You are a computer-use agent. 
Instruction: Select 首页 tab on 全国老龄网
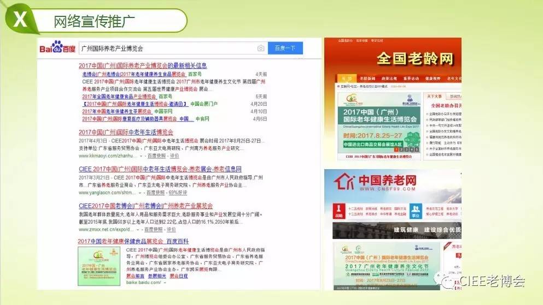pos(347,79)
